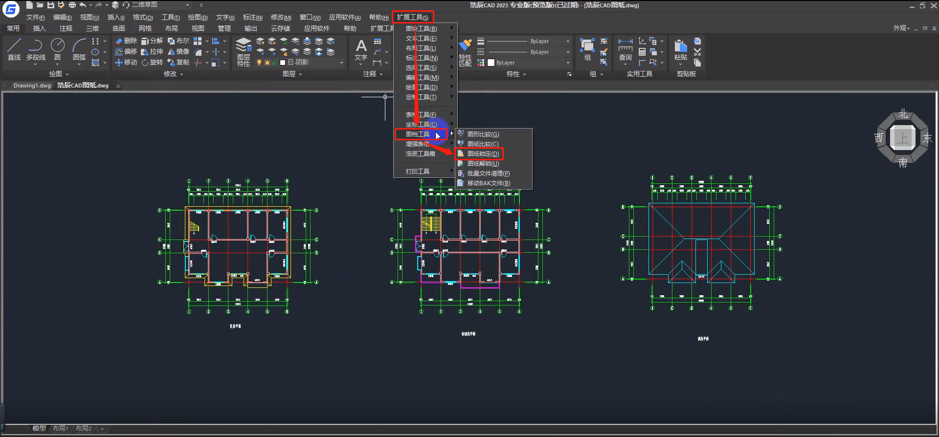
Task: Click the 特性匹配 match properties brush
Action: pyautogui.click(x=465, y=52)
